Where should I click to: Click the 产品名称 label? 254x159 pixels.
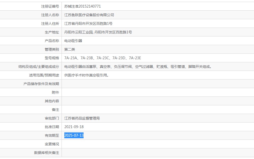(52, 41)
